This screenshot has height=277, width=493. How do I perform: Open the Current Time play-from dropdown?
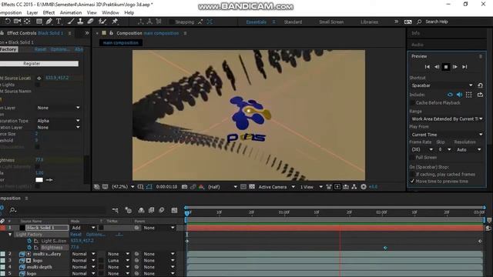click(447, 135)
